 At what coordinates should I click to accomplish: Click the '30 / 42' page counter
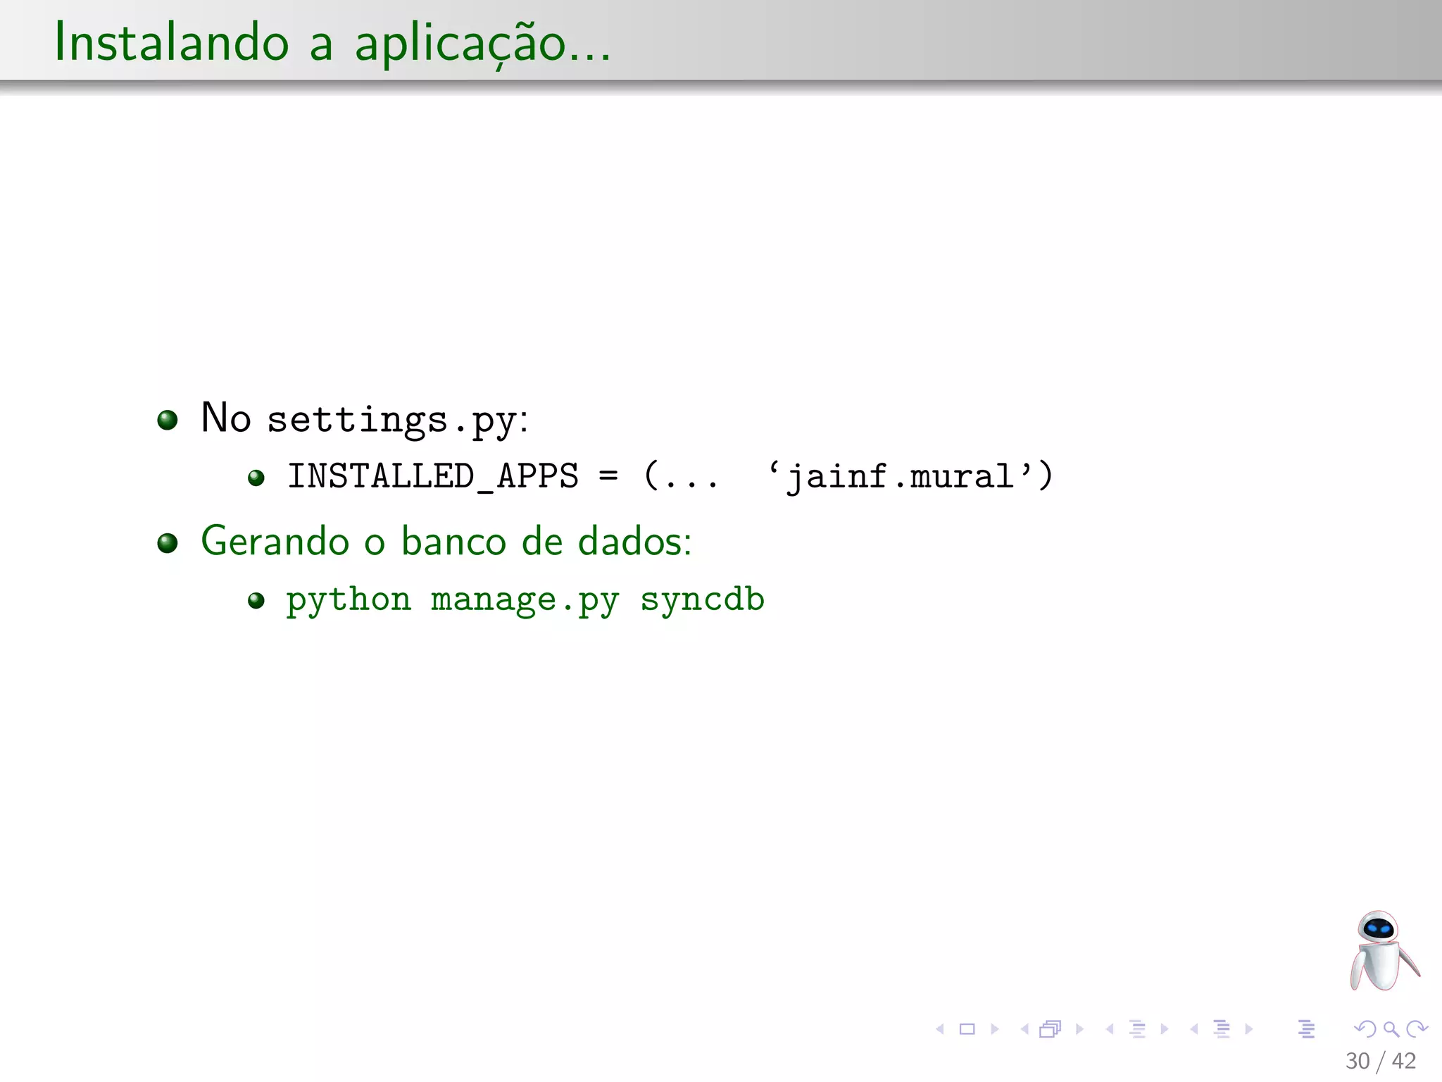click(x=1381, y=1061)
